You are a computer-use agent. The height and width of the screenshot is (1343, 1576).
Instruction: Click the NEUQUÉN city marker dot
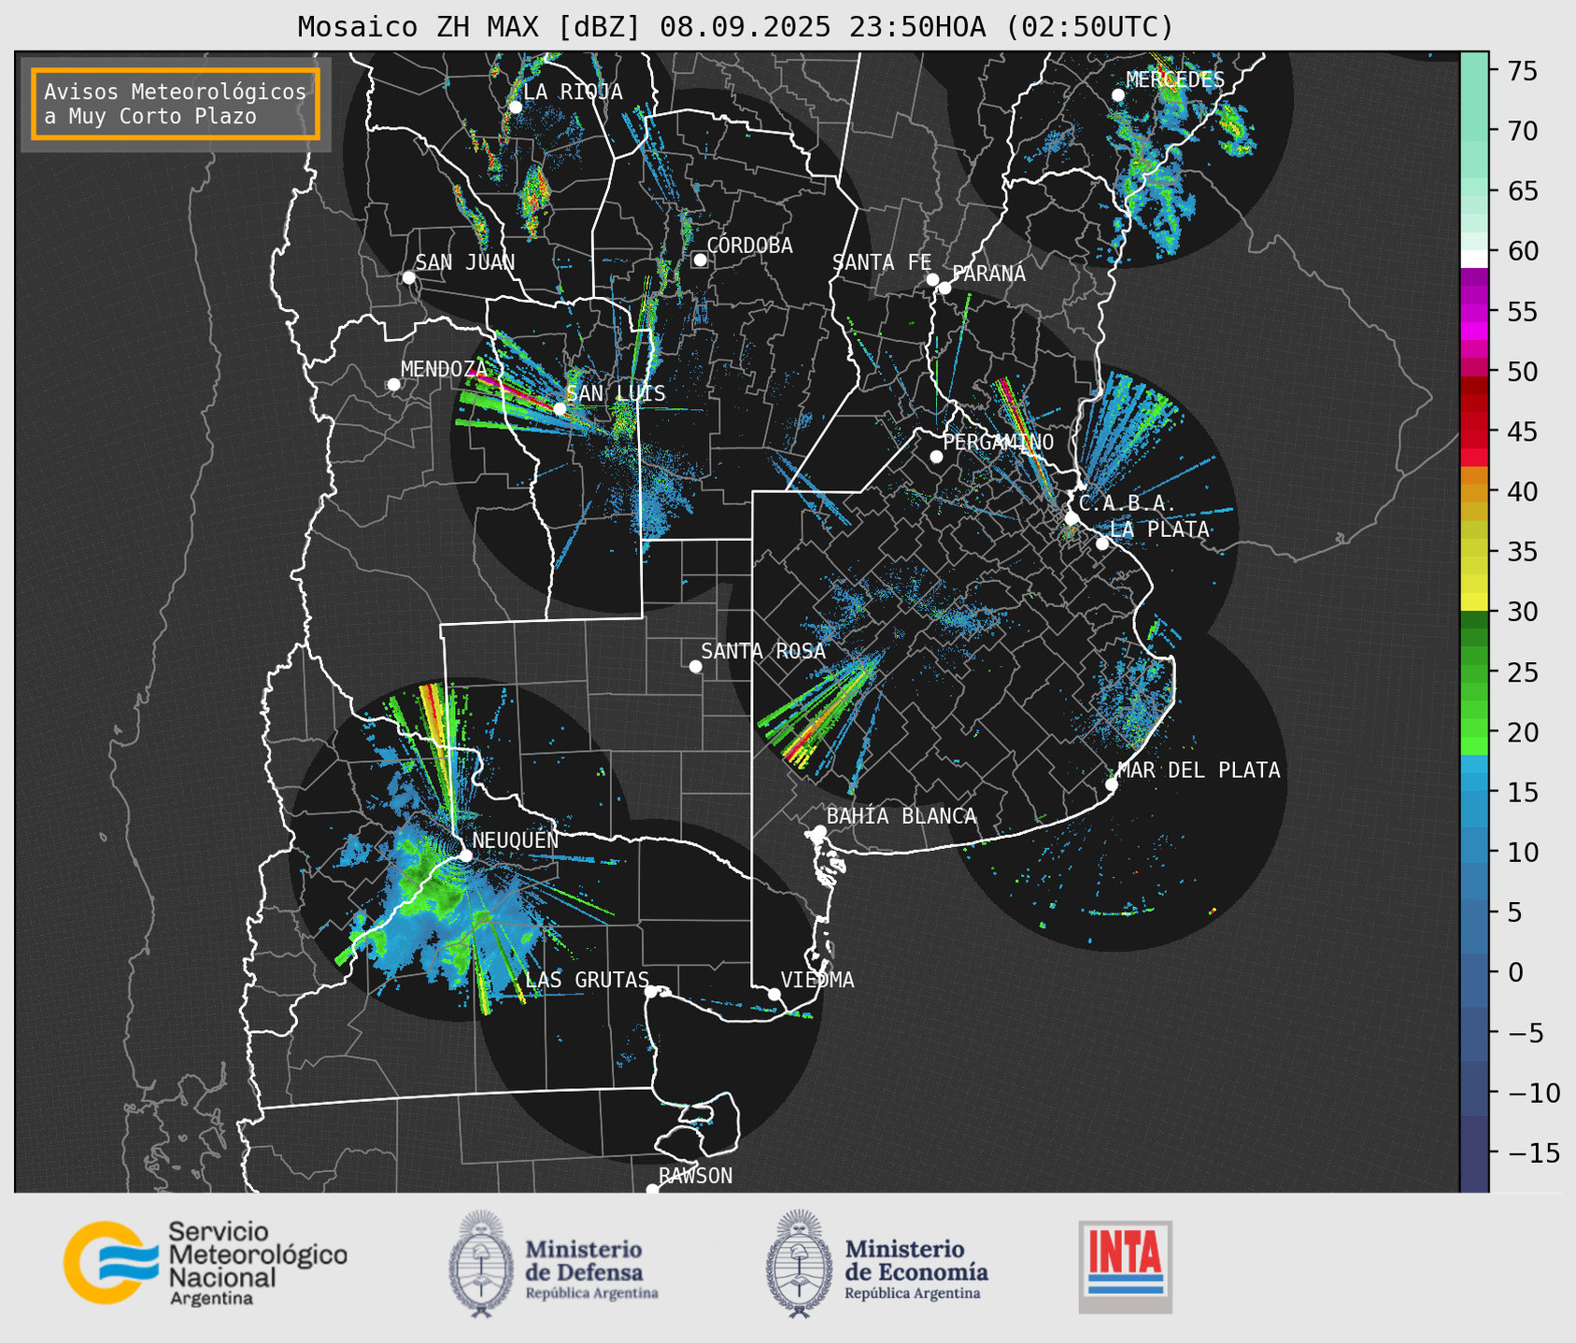pos(465,855)
